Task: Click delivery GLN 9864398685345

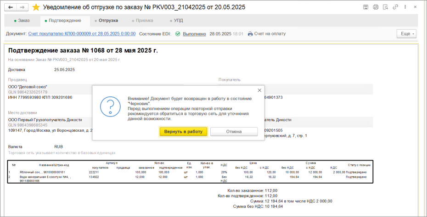Action: tap(28, 125)
